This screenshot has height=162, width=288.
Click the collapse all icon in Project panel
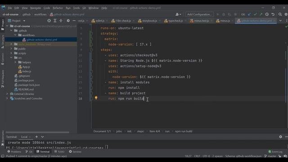tap(61, 21)
